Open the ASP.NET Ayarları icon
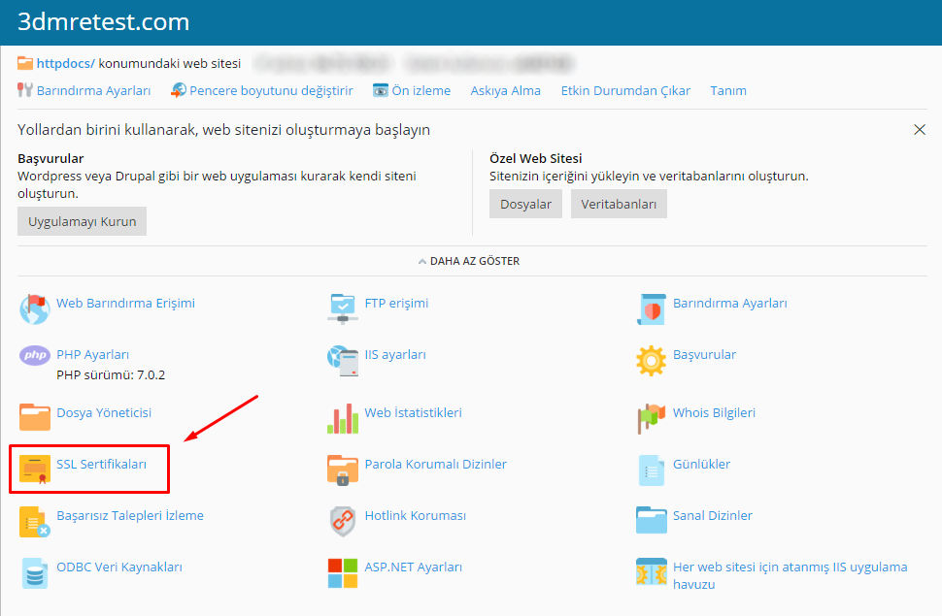The image size is (942, 616). (x=343, y=571)
